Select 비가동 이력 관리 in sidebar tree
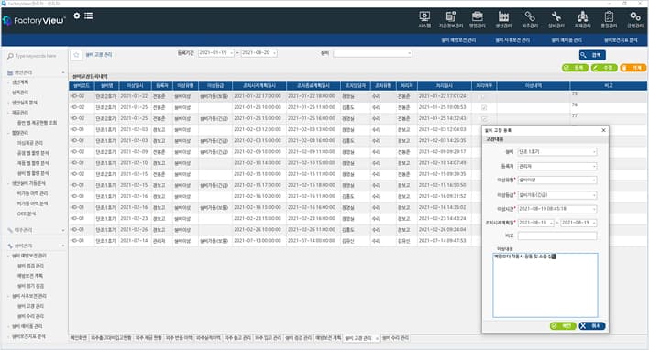This screenshot has height=350, width=649. [x=32, y=193]
